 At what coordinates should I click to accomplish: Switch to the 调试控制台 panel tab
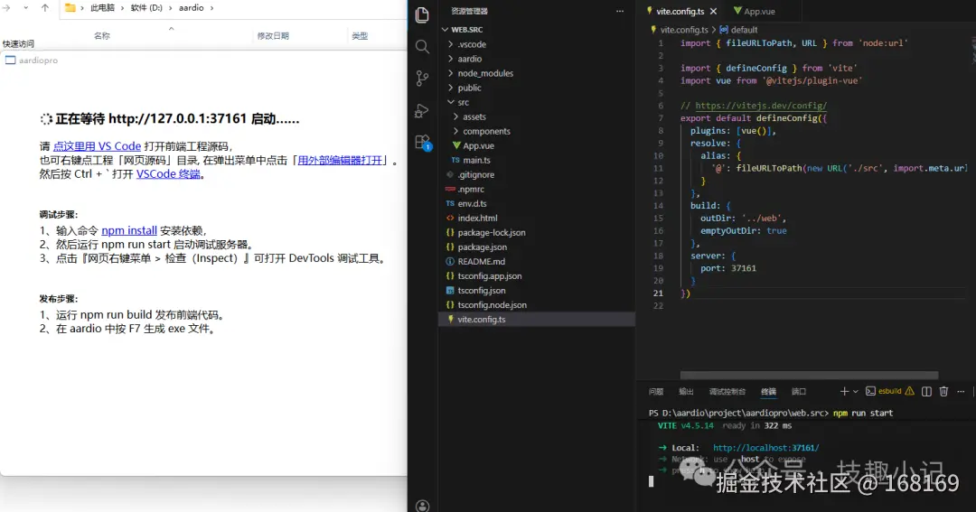point(727,391)
